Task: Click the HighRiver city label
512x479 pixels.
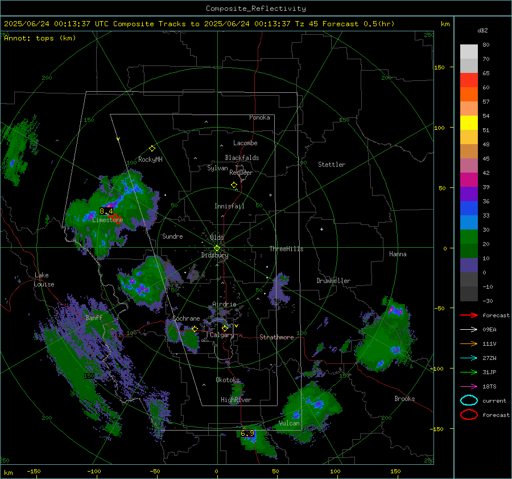Action: point(236,400)
